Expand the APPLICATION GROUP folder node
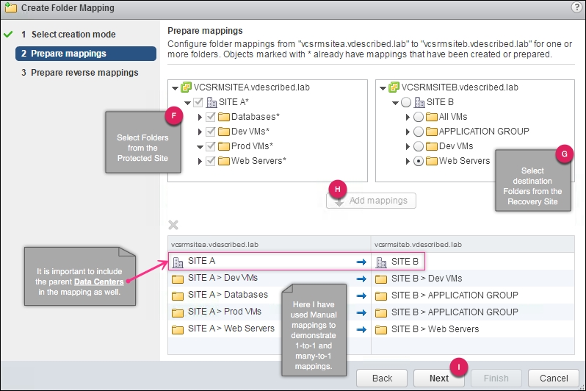 (408, 132)
